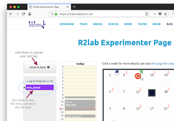Click node 8 on the map
Screen dimensions: 174x121
pyautogui.click(x=124, y=109)
